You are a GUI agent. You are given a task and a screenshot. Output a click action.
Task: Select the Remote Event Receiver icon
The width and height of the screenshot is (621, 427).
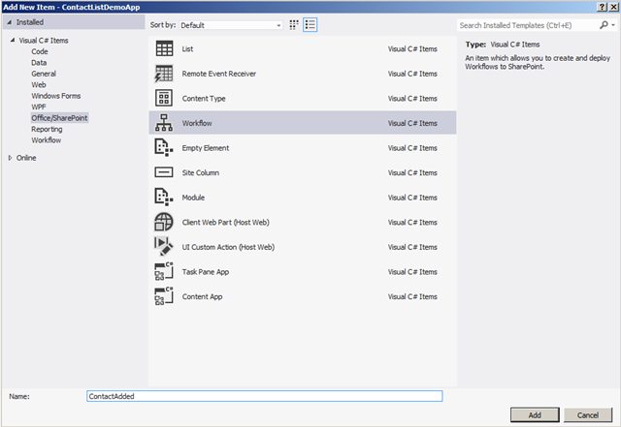point(164,74)
